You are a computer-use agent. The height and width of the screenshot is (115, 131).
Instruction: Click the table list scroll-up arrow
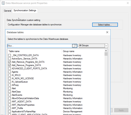click(106, 51)
